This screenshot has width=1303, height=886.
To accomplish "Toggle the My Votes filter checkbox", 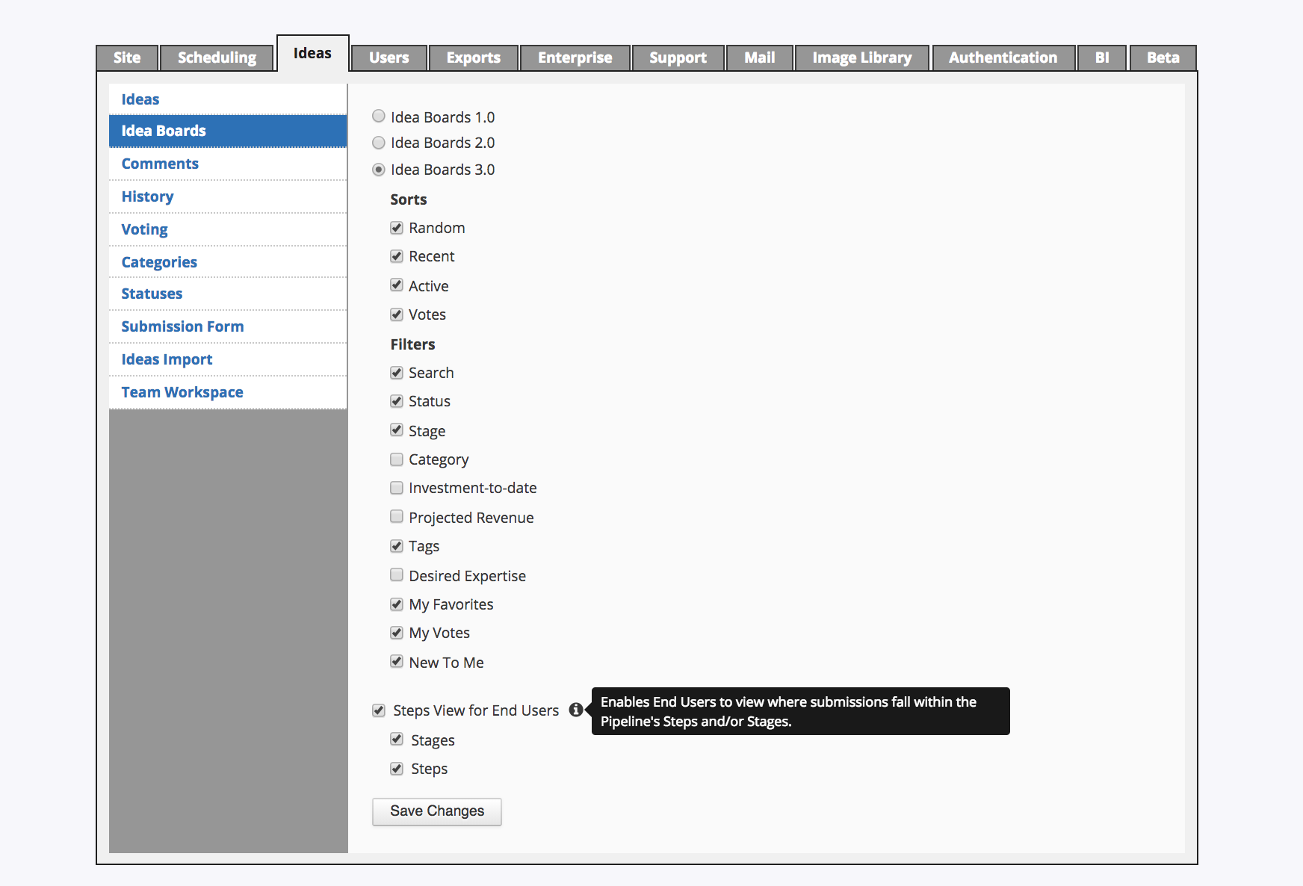I will point(397,633).
